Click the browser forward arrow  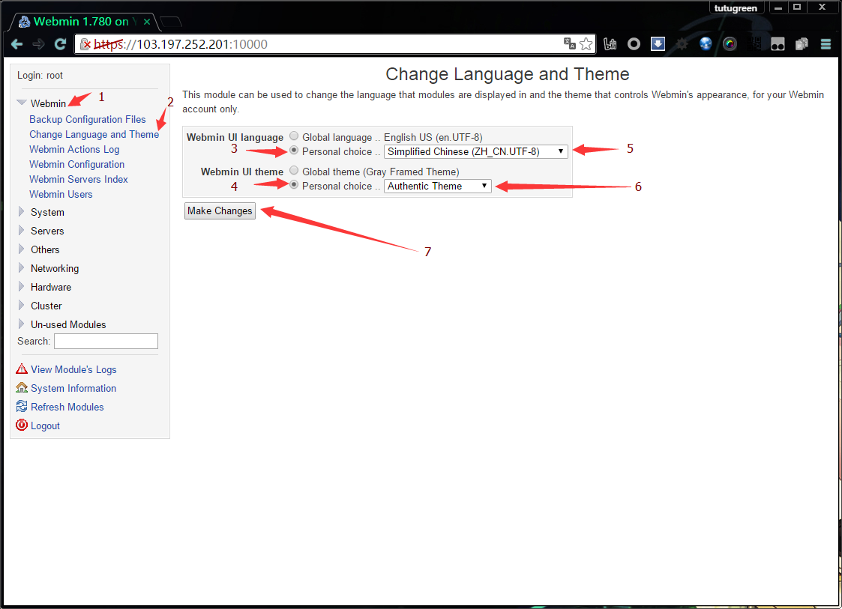(38, 44)
